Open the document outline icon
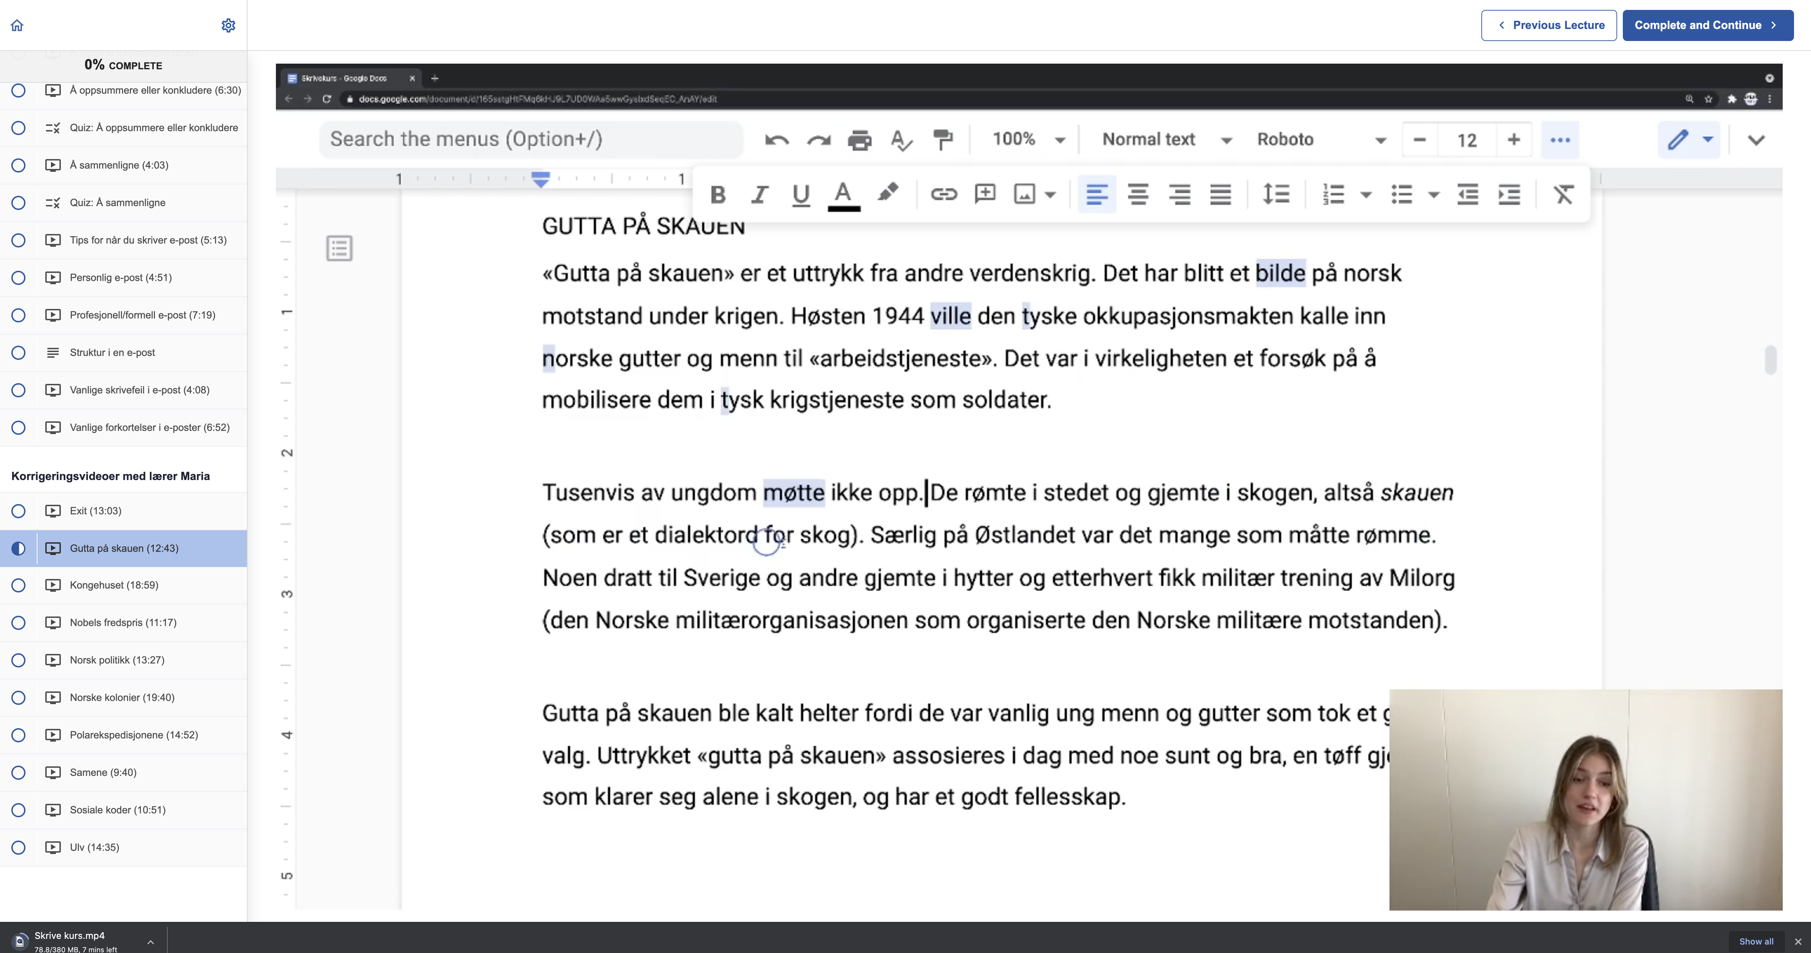This screenshot has width=1811, height=953. click(x=340, y=248)
